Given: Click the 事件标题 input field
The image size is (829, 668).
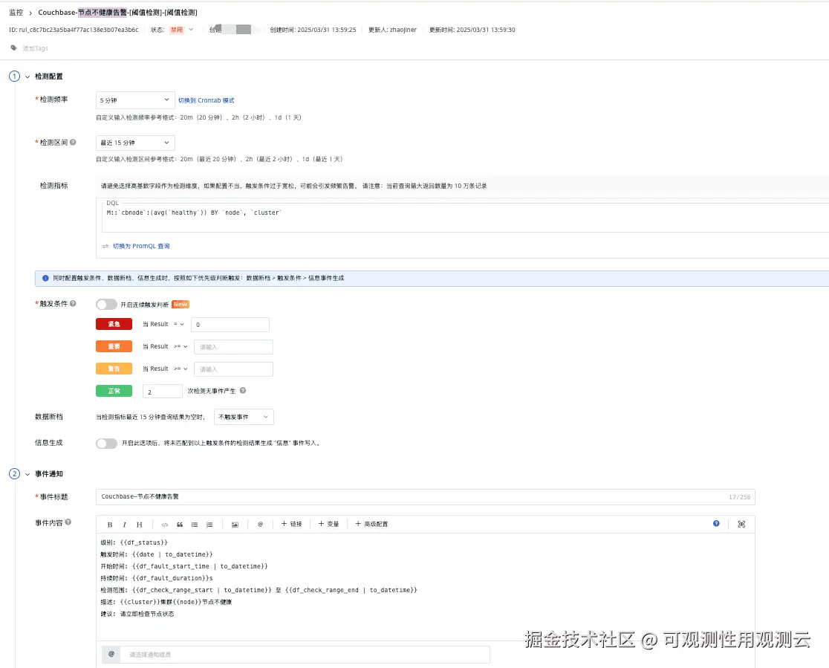Looking at the screenshot, I should point(425,497).
